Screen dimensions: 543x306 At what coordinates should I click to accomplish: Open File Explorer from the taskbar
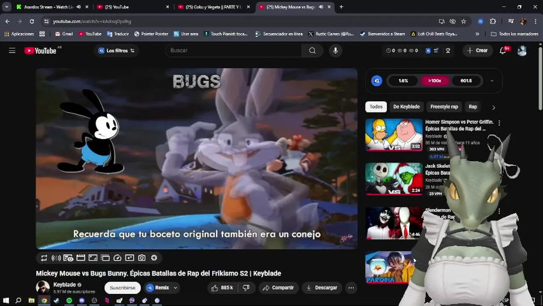pos(31,300)
